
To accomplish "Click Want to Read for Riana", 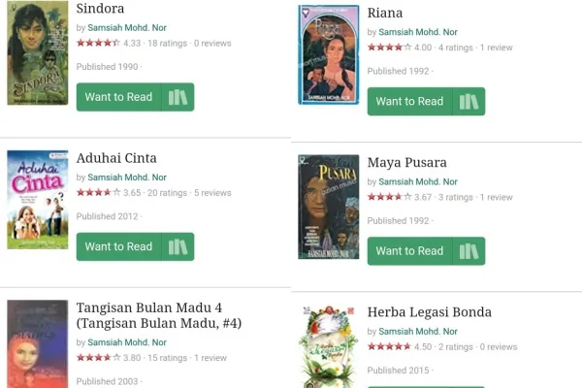I will pyautogui.click(x=409, y=101).
